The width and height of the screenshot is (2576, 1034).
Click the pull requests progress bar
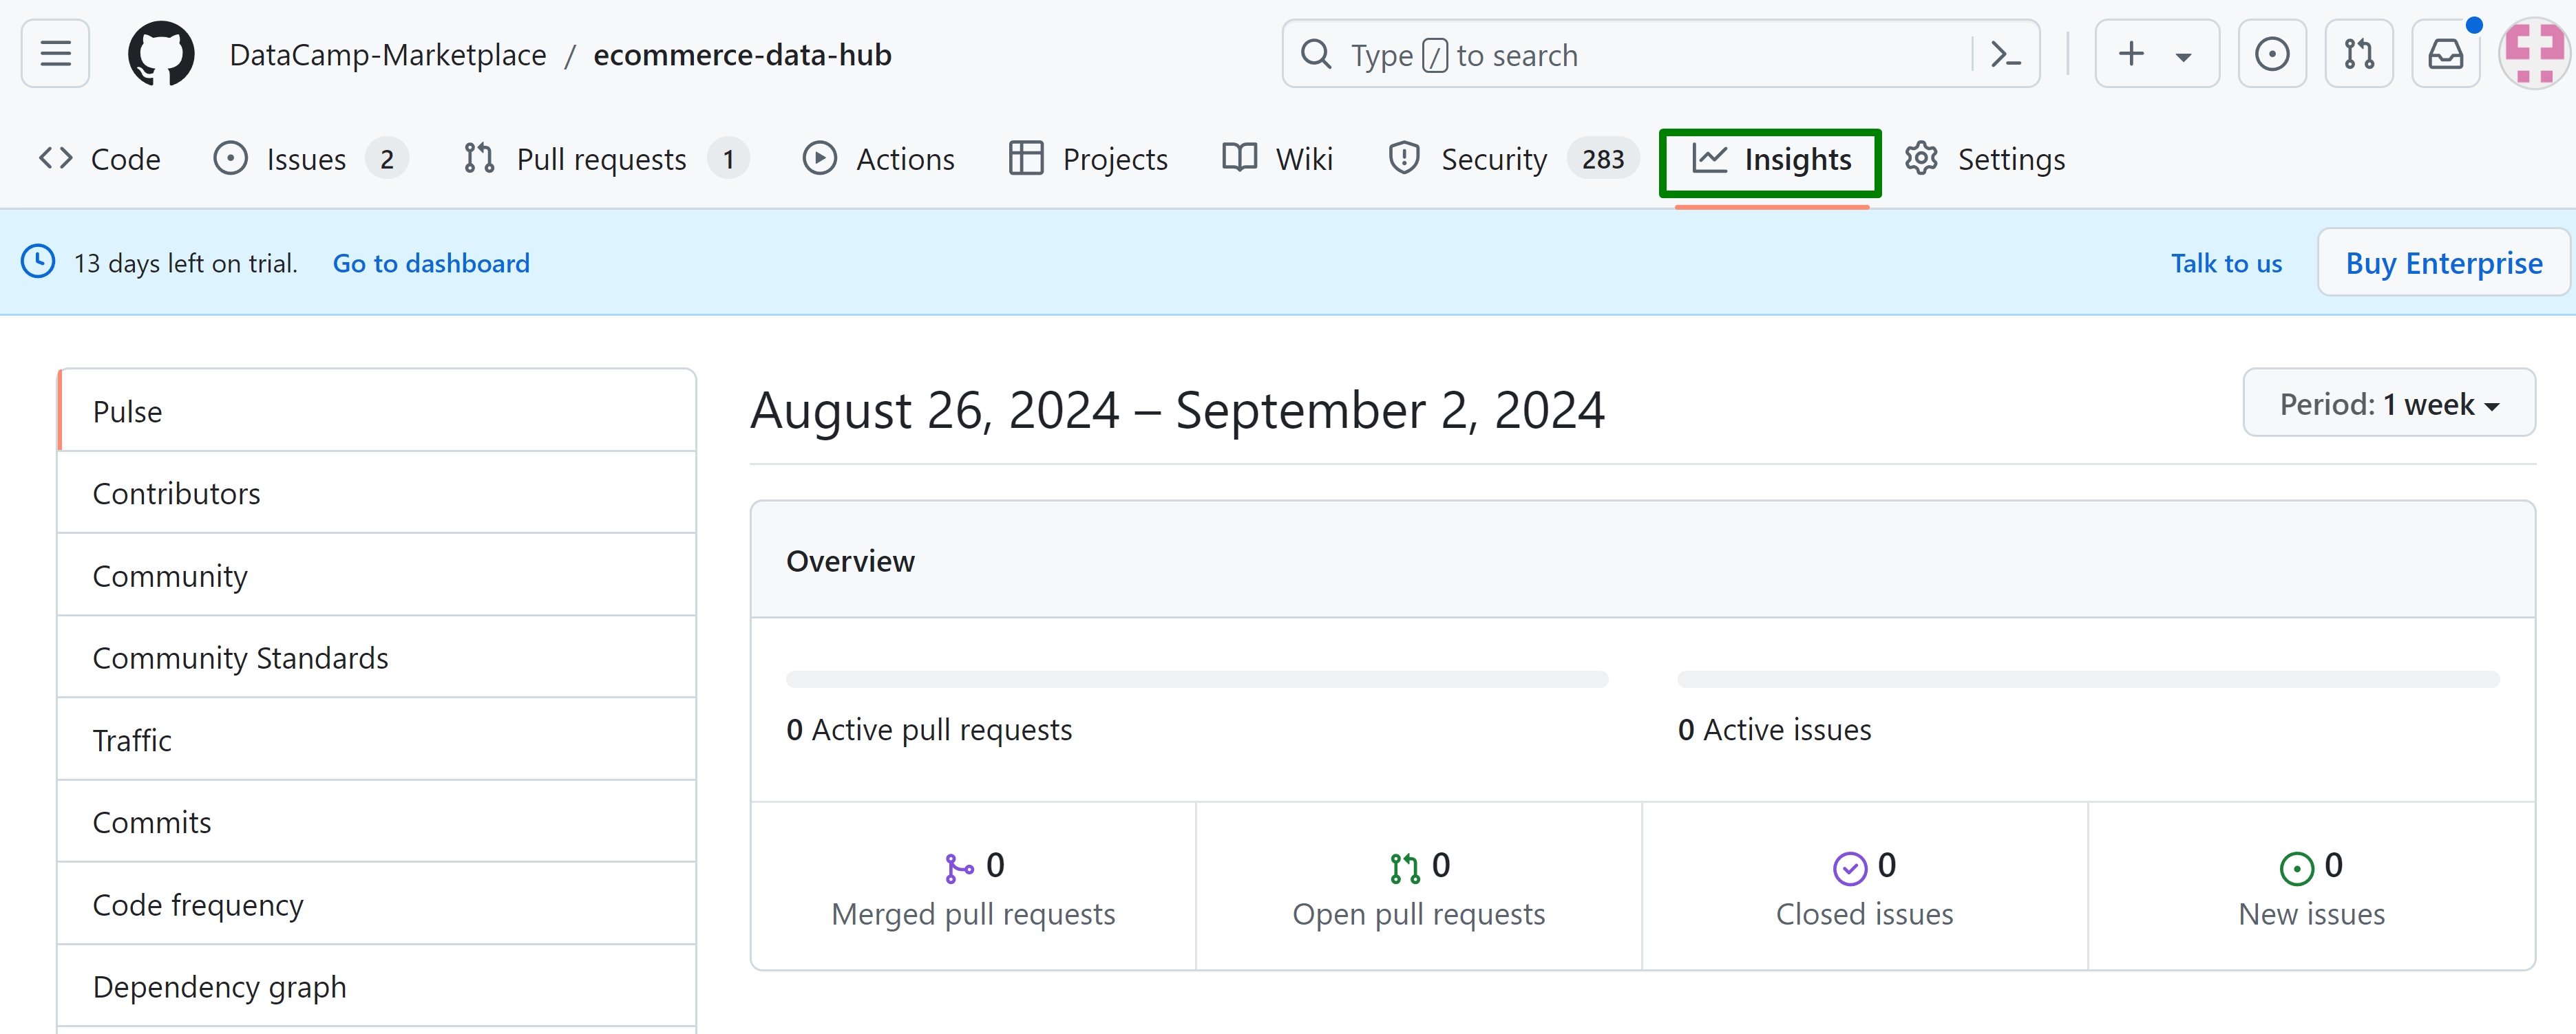pos(1197,679)
